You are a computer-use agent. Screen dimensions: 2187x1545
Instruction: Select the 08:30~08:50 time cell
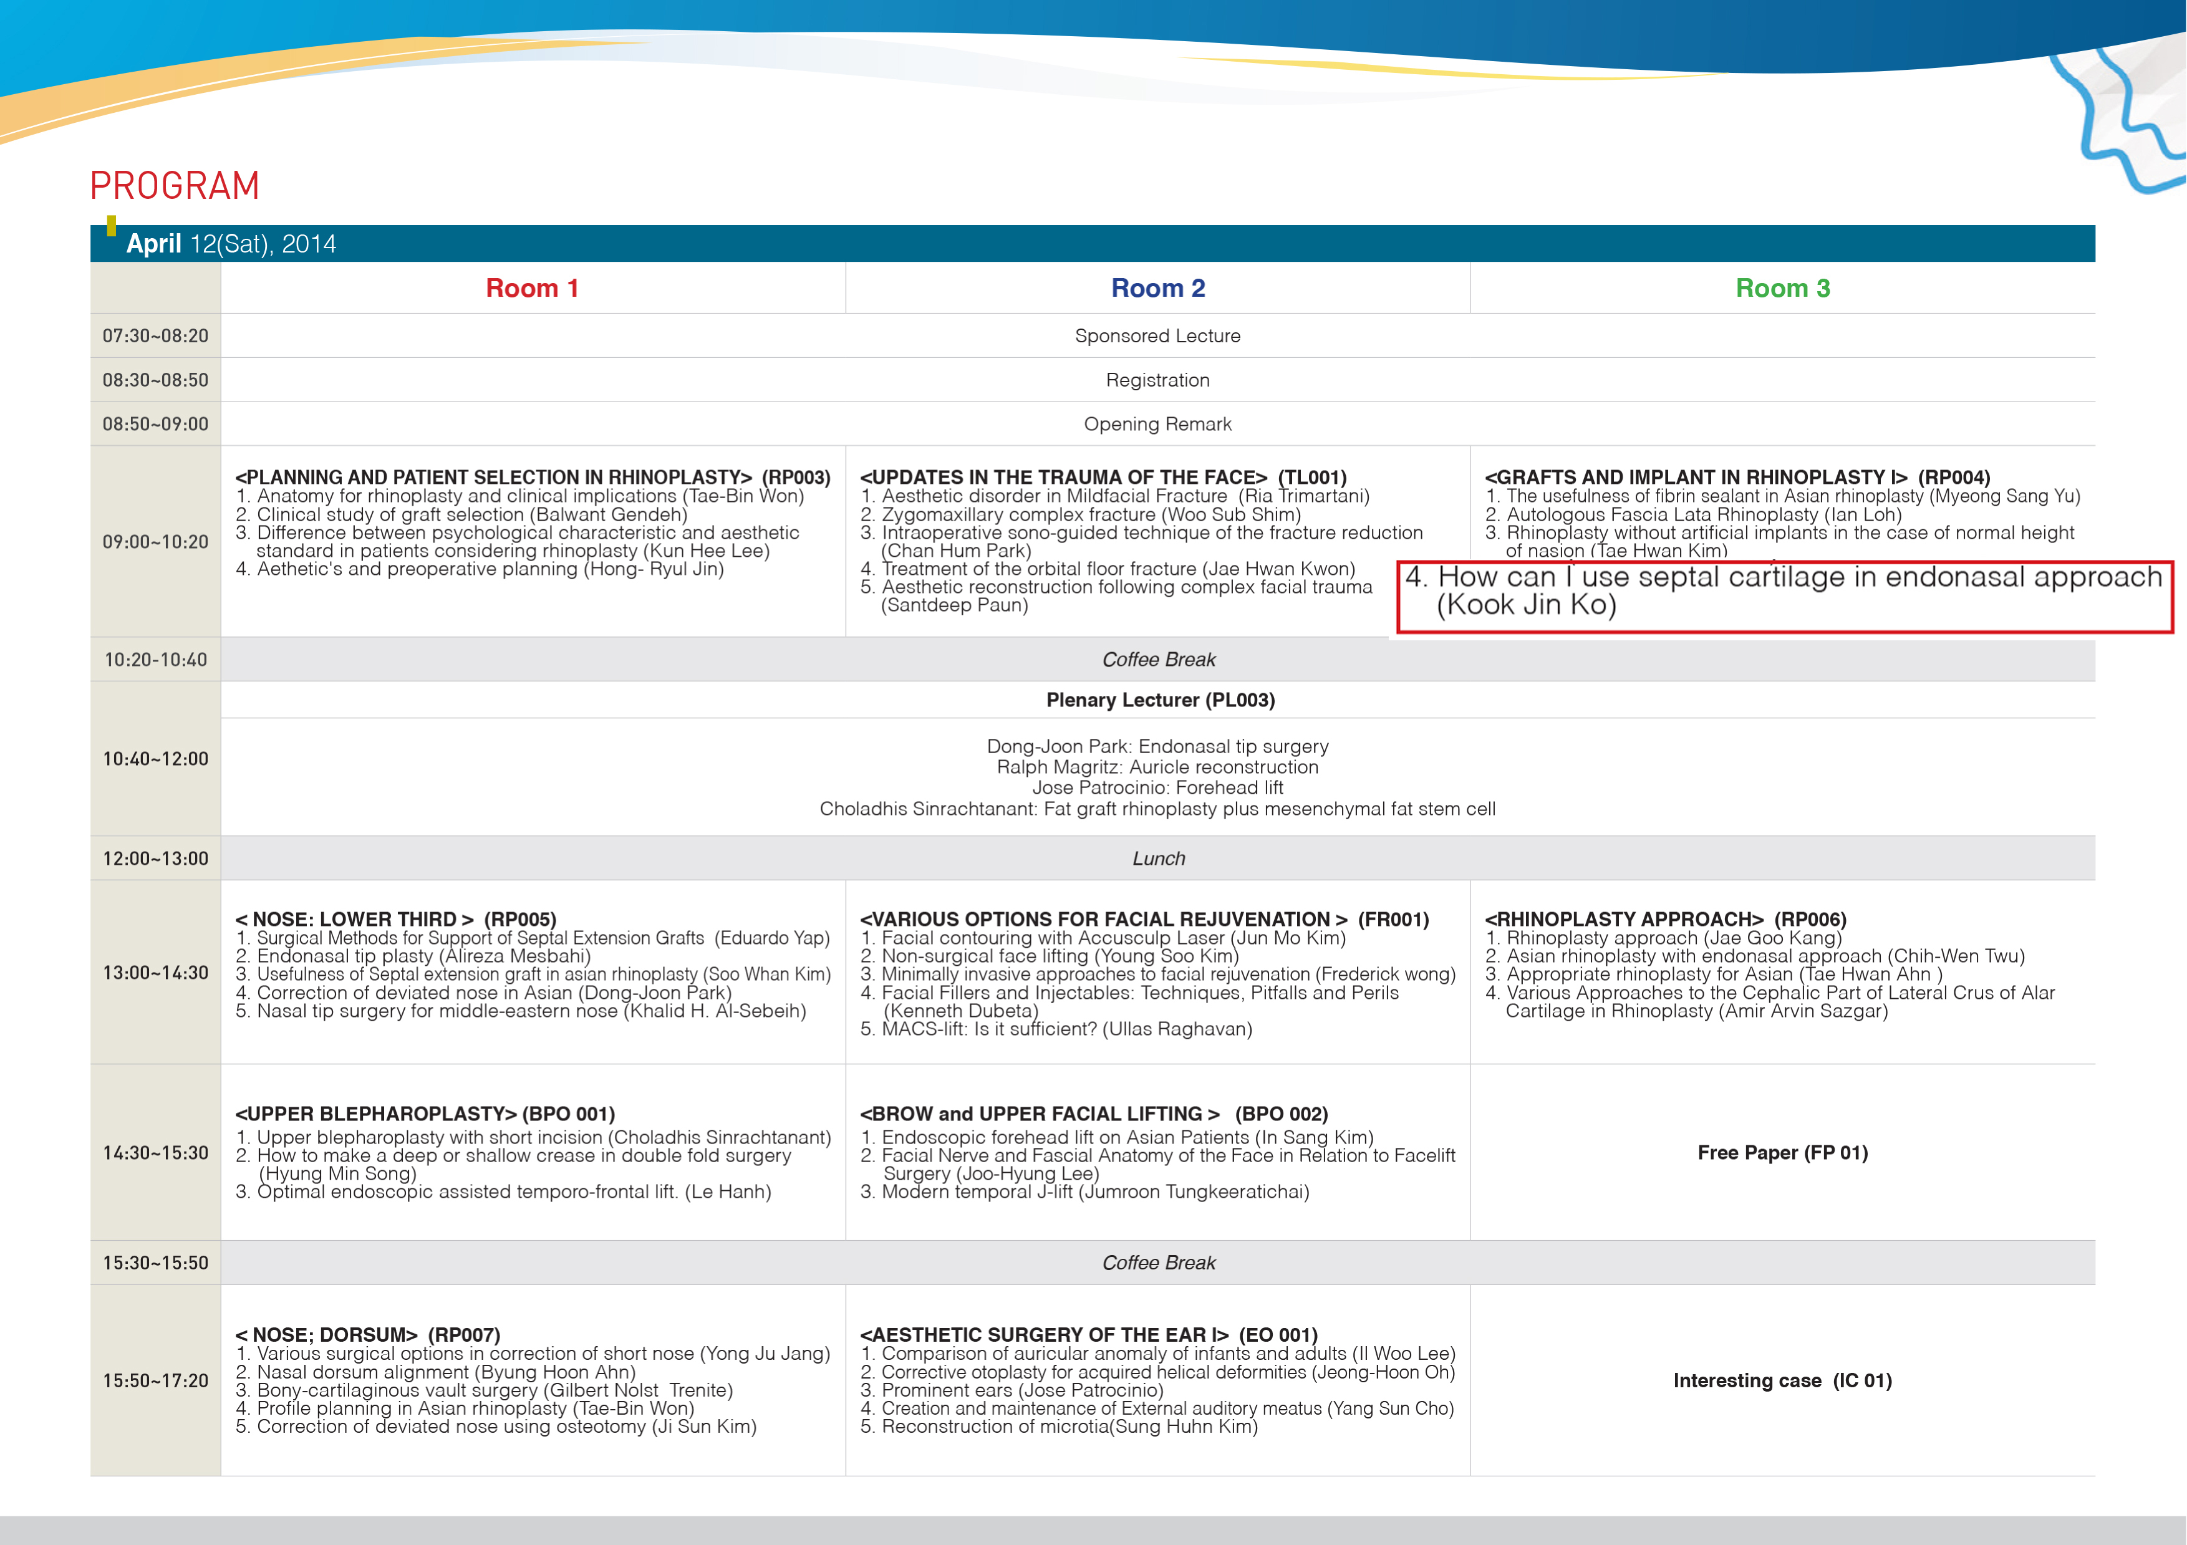pyautogui.click(x=155, y=380)
